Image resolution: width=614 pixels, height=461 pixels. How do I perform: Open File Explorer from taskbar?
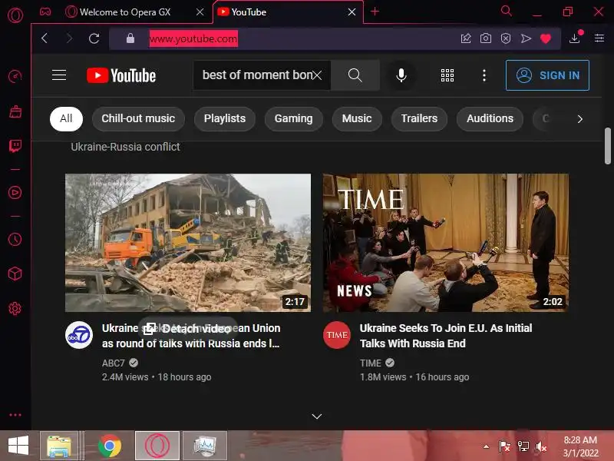tap(59, 446)
